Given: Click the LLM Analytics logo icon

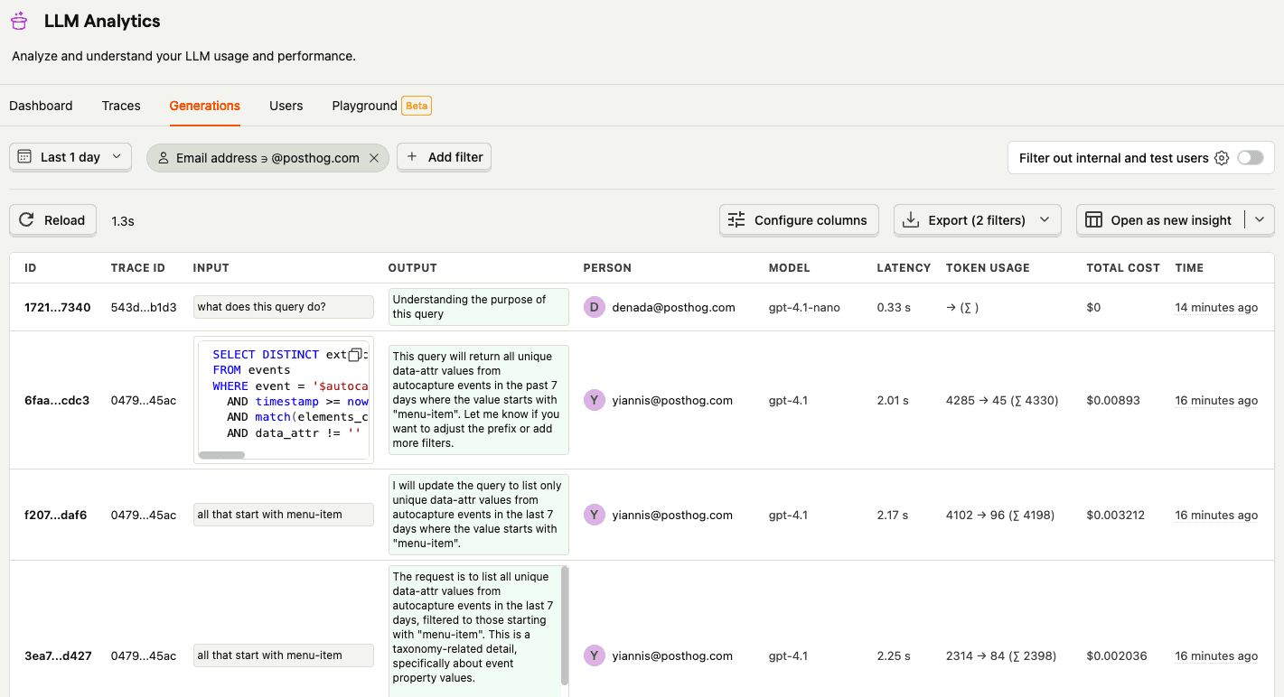Looking at the screenshot, I should (x=19, y=21).
